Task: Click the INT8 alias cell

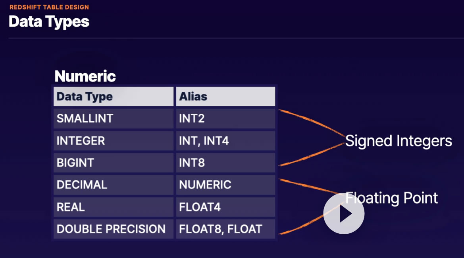Action: click(225, 163)
